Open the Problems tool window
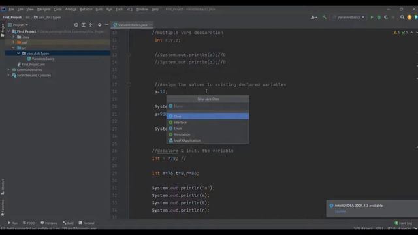 pyautogui.click(x=49, y=223)
